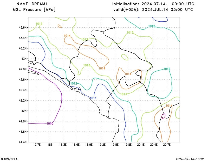Viewport: 208px width, 161px height.
Task: Select the MSL Pressure [hPa] heading
Action: click(34, 10)
